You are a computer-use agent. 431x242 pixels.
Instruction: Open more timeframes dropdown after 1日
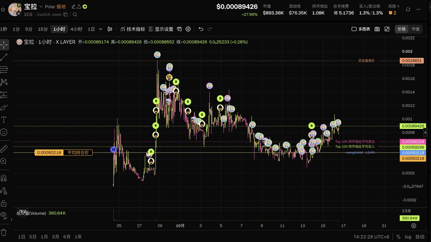click(101, 29)
